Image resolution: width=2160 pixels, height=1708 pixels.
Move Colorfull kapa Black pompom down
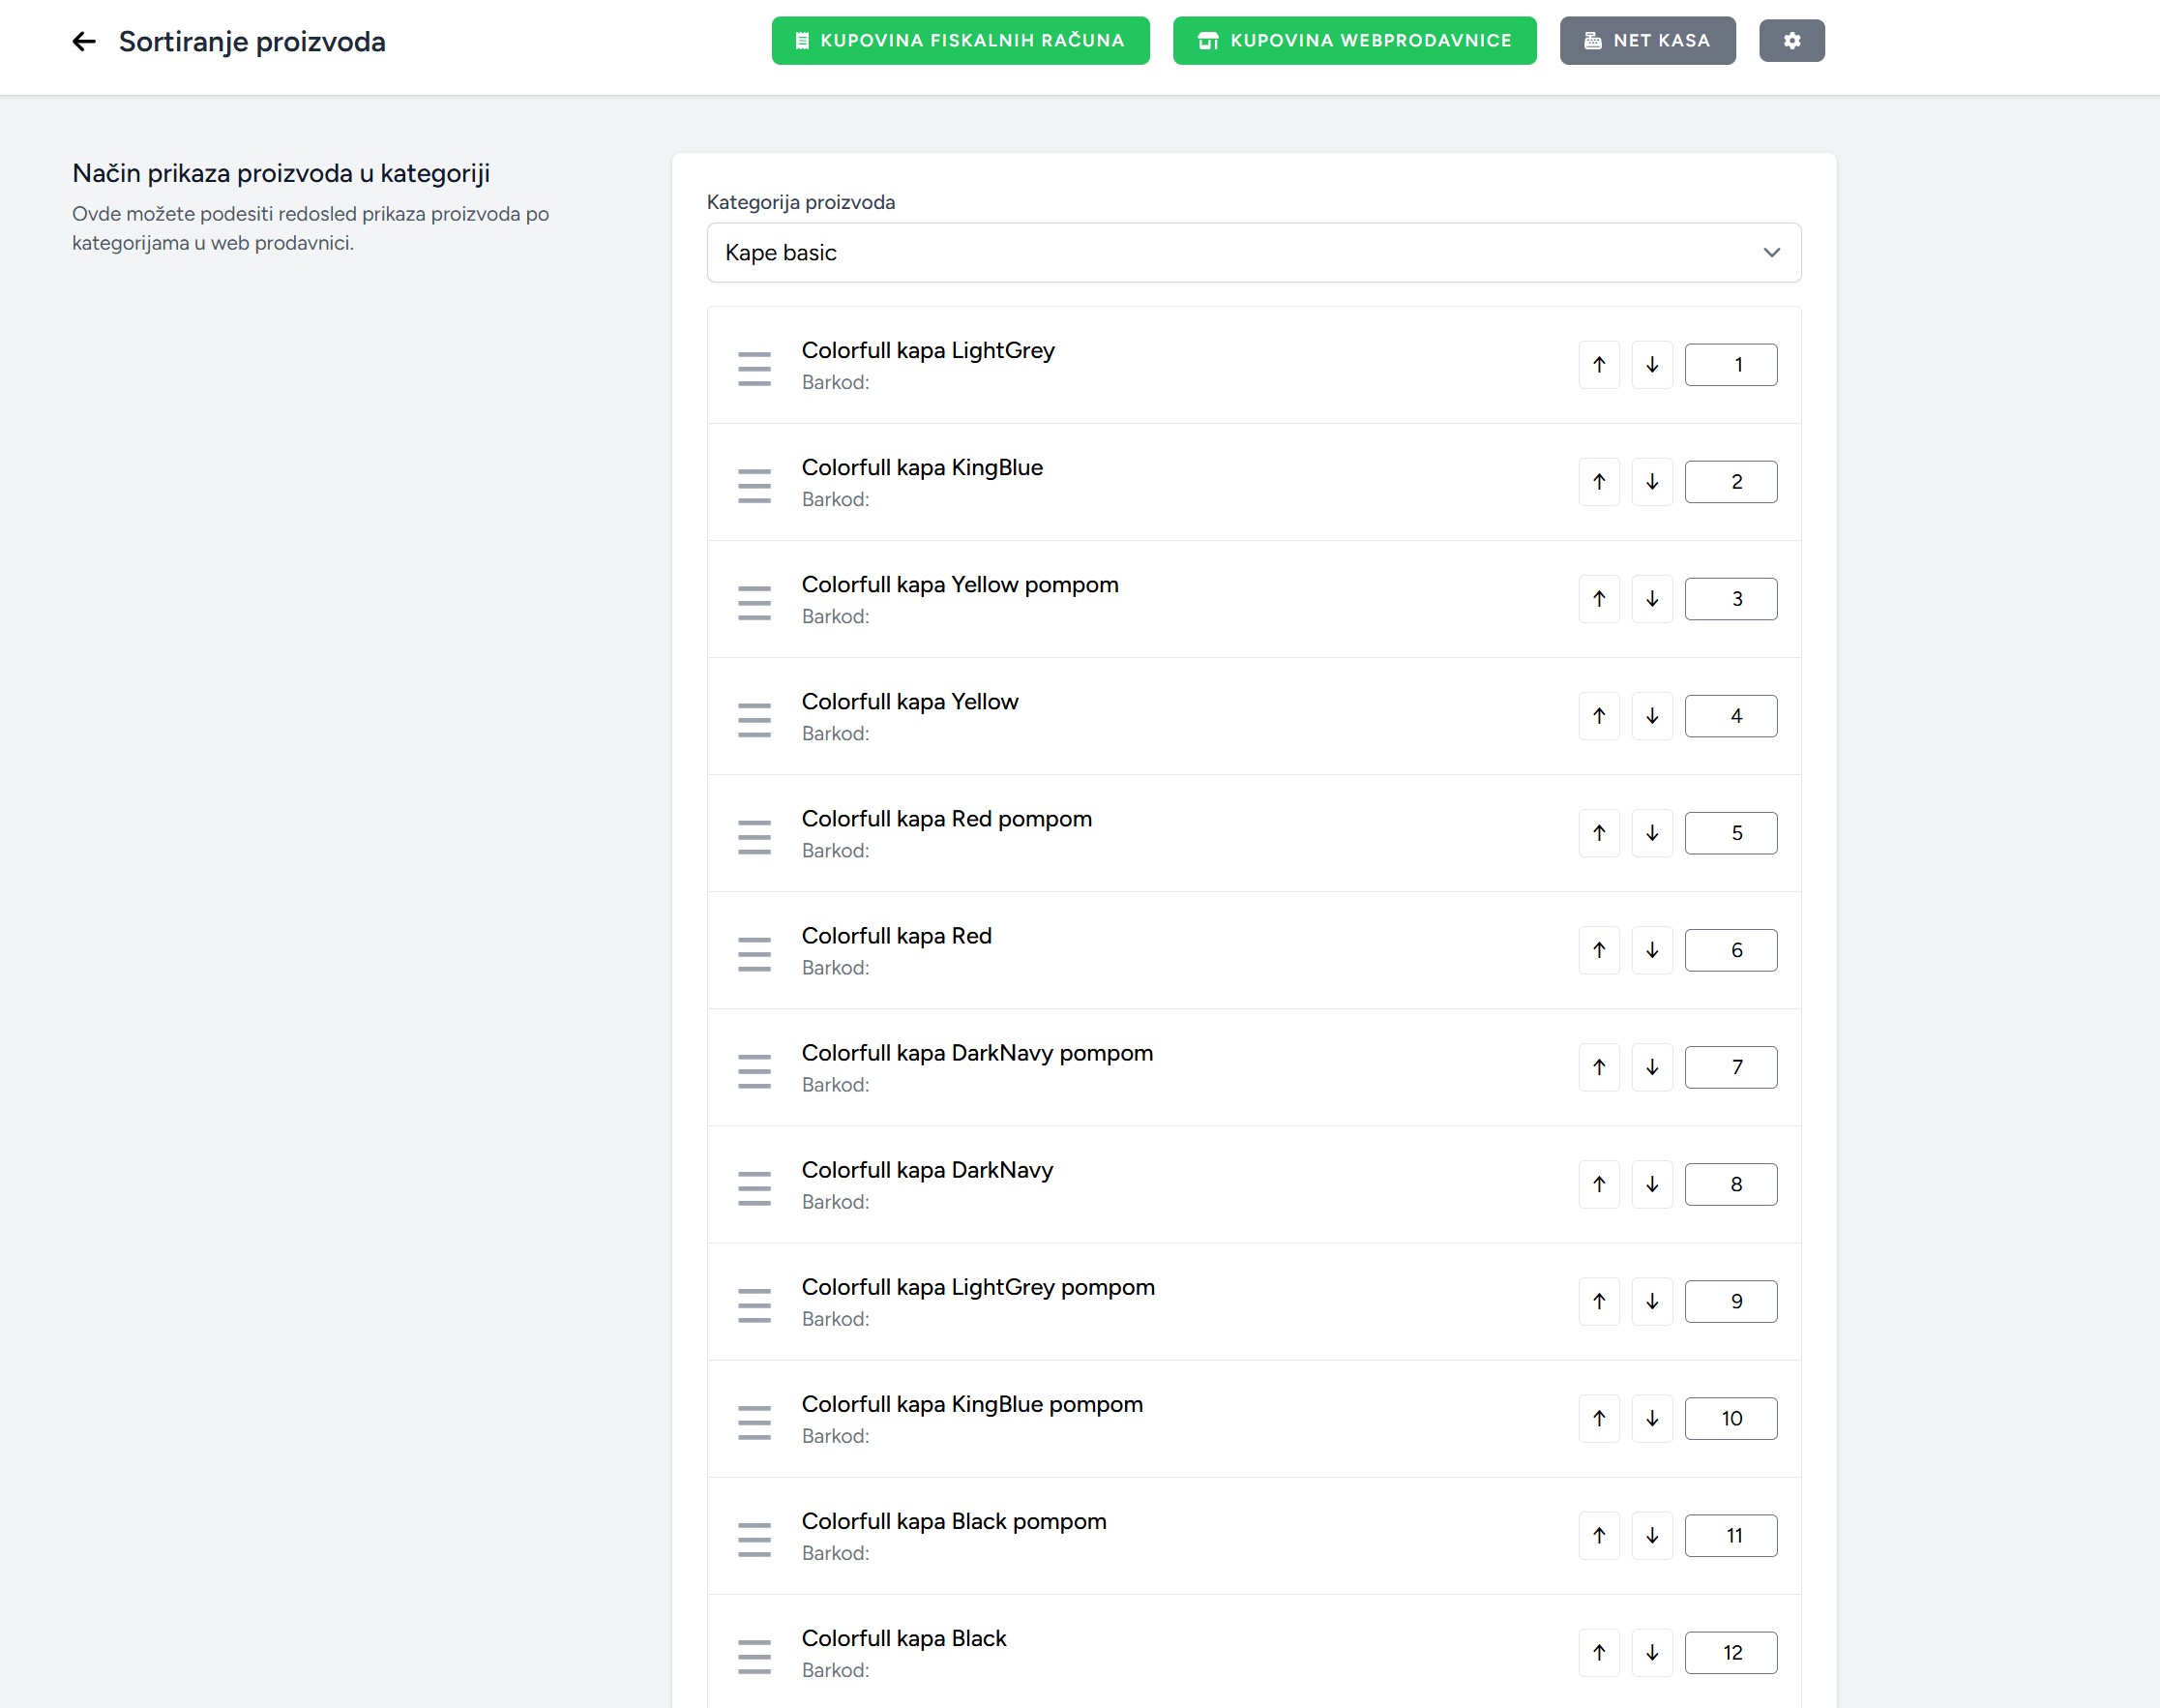tap(1652, 1535)
